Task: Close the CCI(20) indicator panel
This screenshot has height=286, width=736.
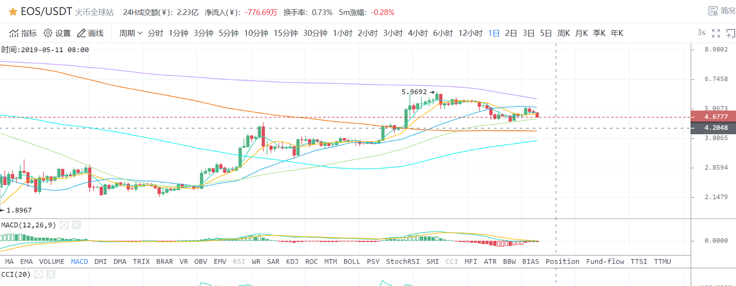Action: coord(51,274)
